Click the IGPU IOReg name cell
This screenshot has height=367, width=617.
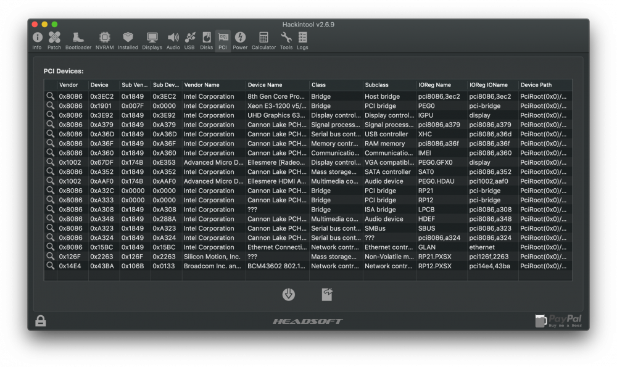point(426,115)
